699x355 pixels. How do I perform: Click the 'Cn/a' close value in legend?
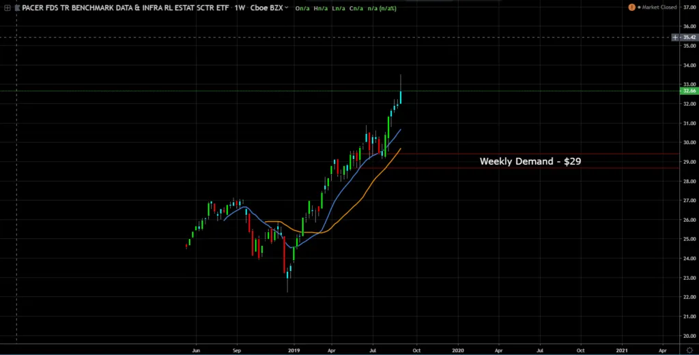click(356, 8)
